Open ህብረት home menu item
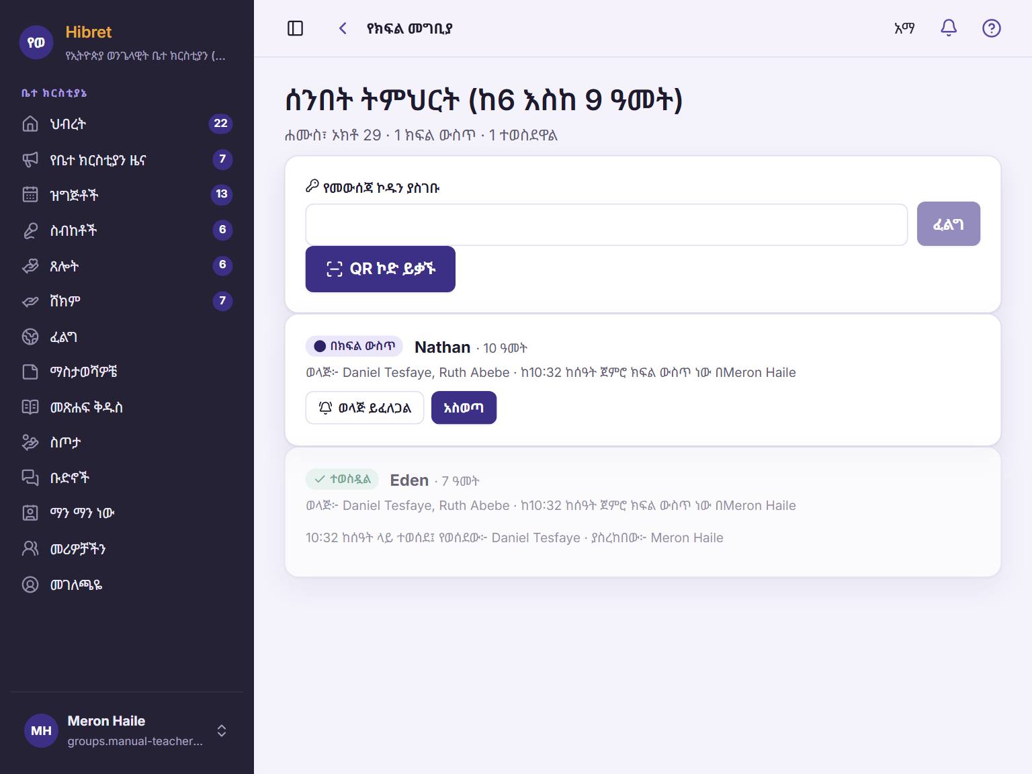1032x774 pixels. (x=127, y=124)
